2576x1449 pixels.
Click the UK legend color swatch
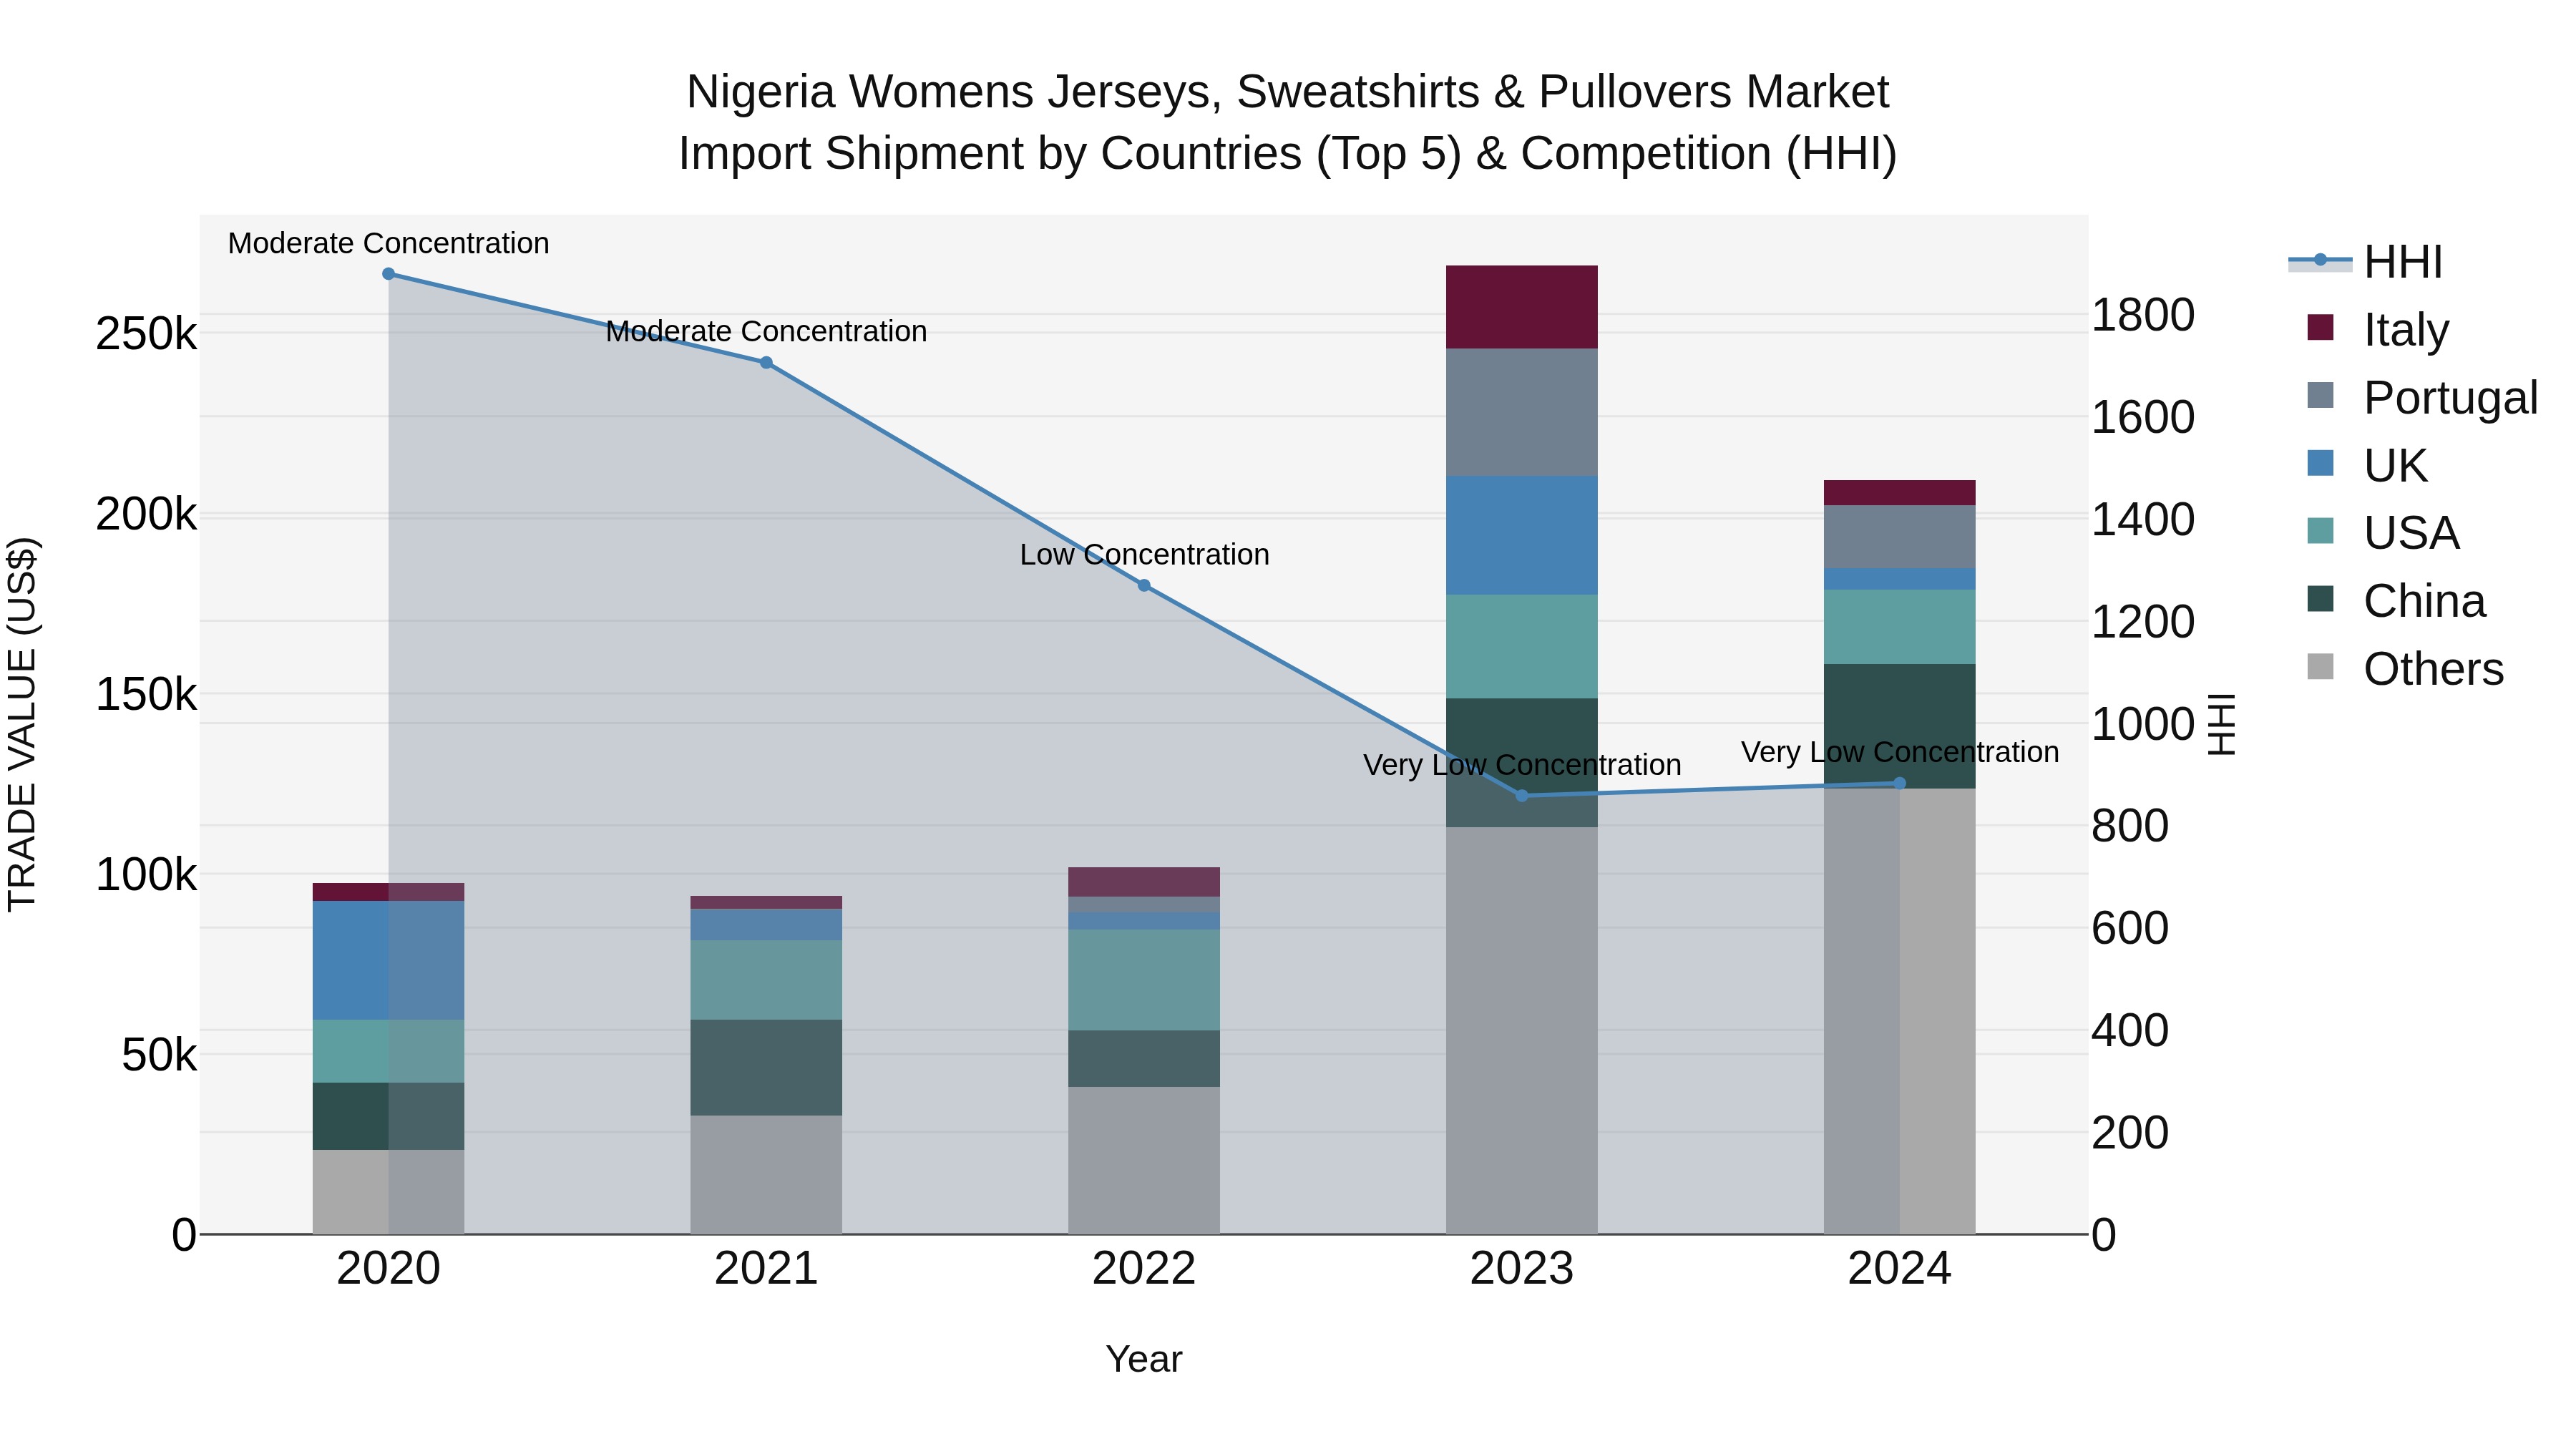point(2320,464)
